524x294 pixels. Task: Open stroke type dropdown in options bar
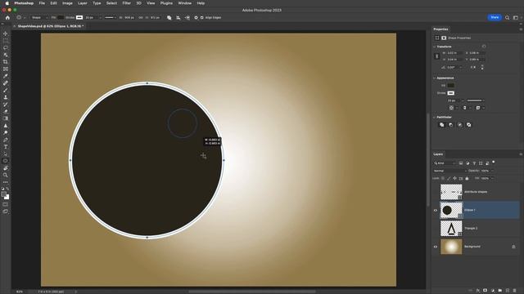110,18
